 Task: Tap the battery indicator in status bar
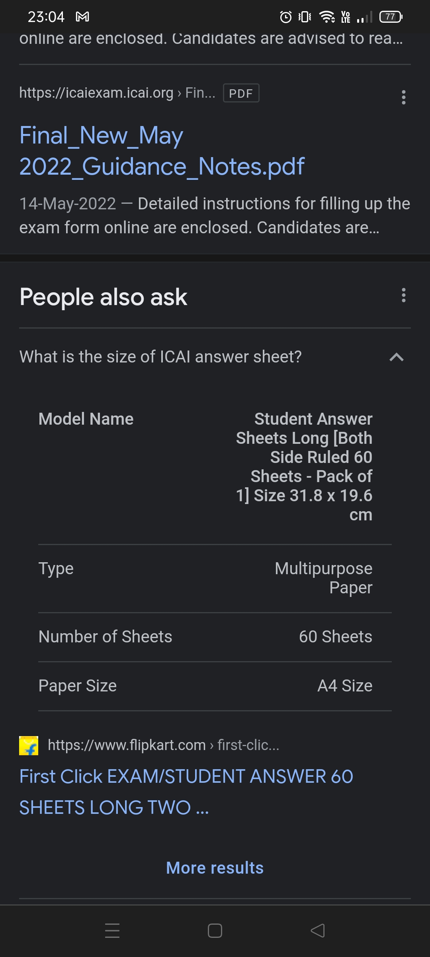[391, 17]
